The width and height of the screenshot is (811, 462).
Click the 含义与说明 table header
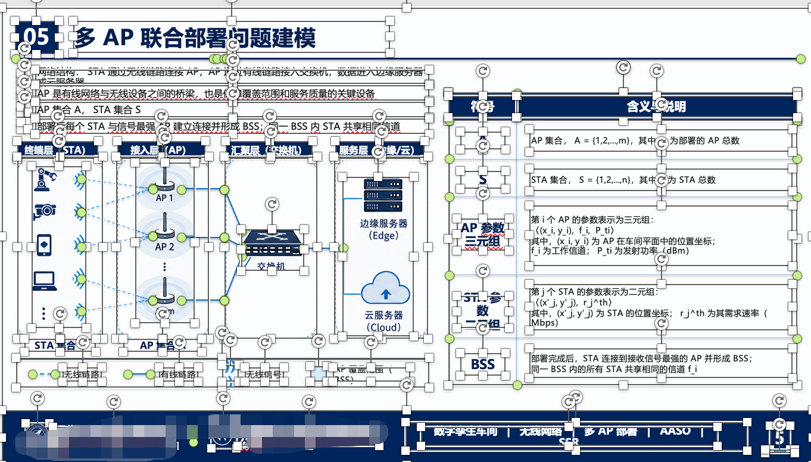coord(656,107)
